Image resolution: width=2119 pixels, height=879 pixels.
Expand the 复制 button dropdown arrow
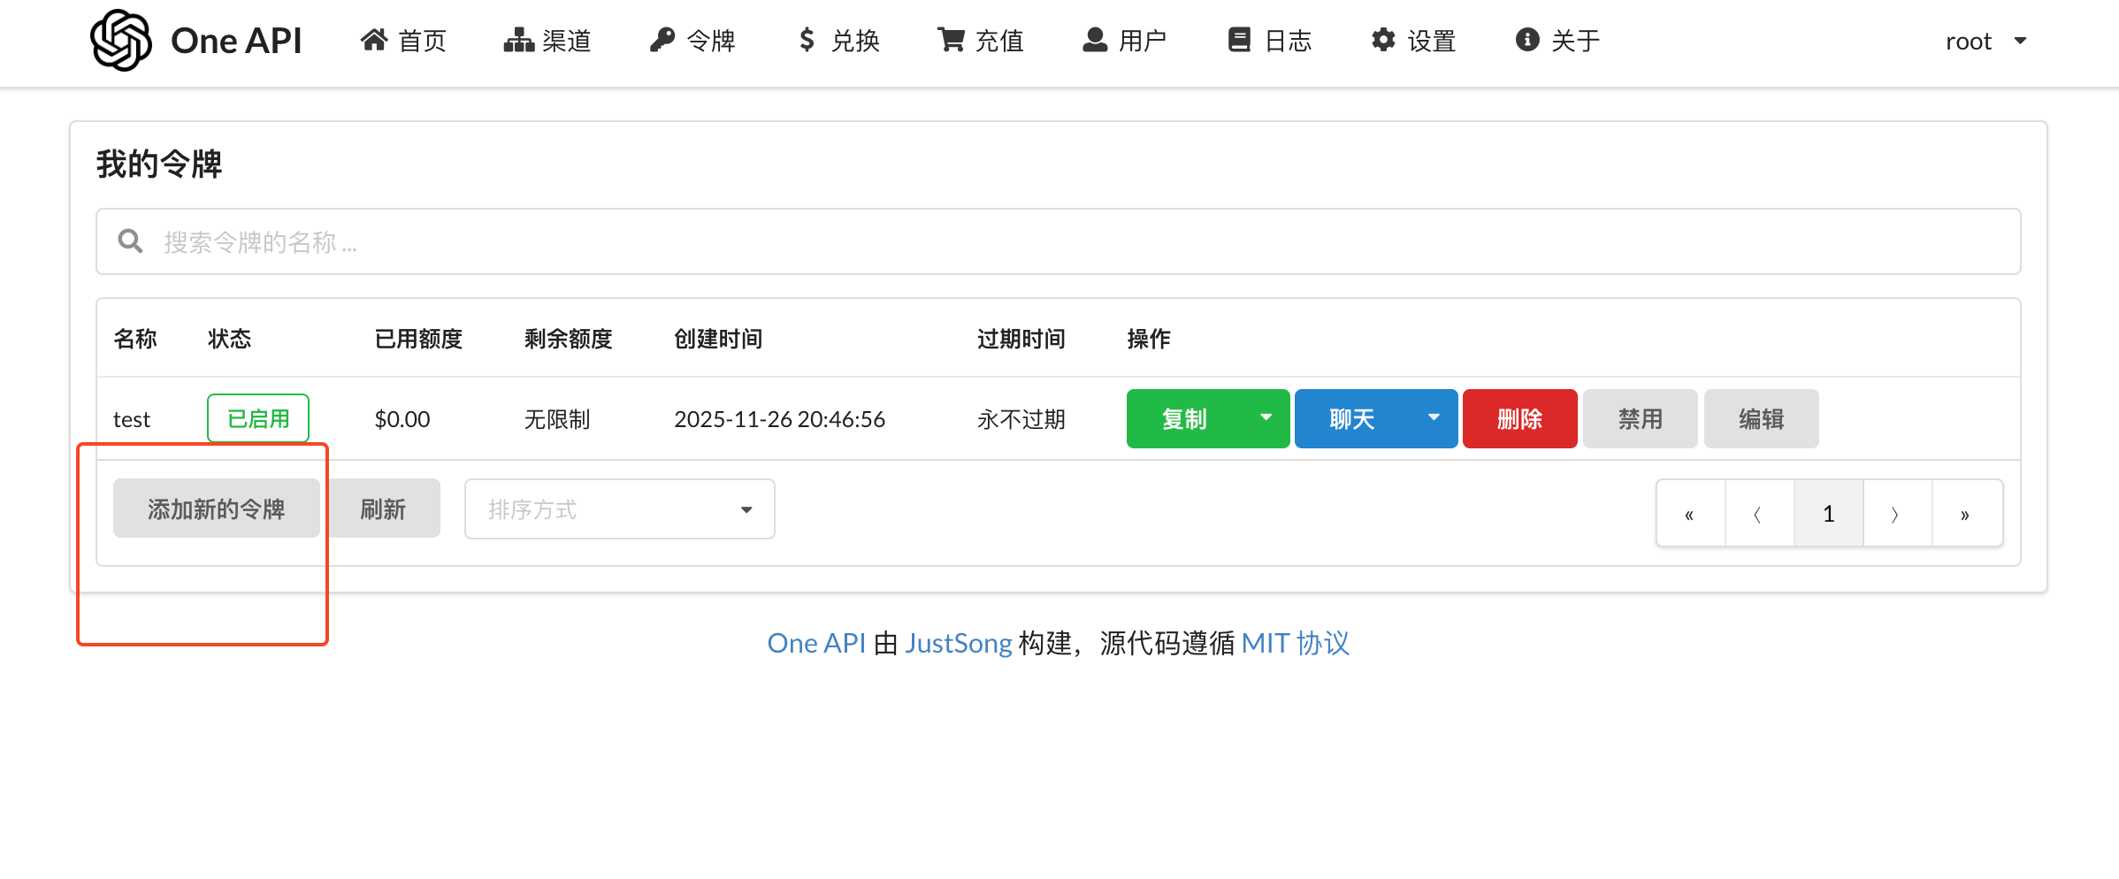tap(1266, 418)
